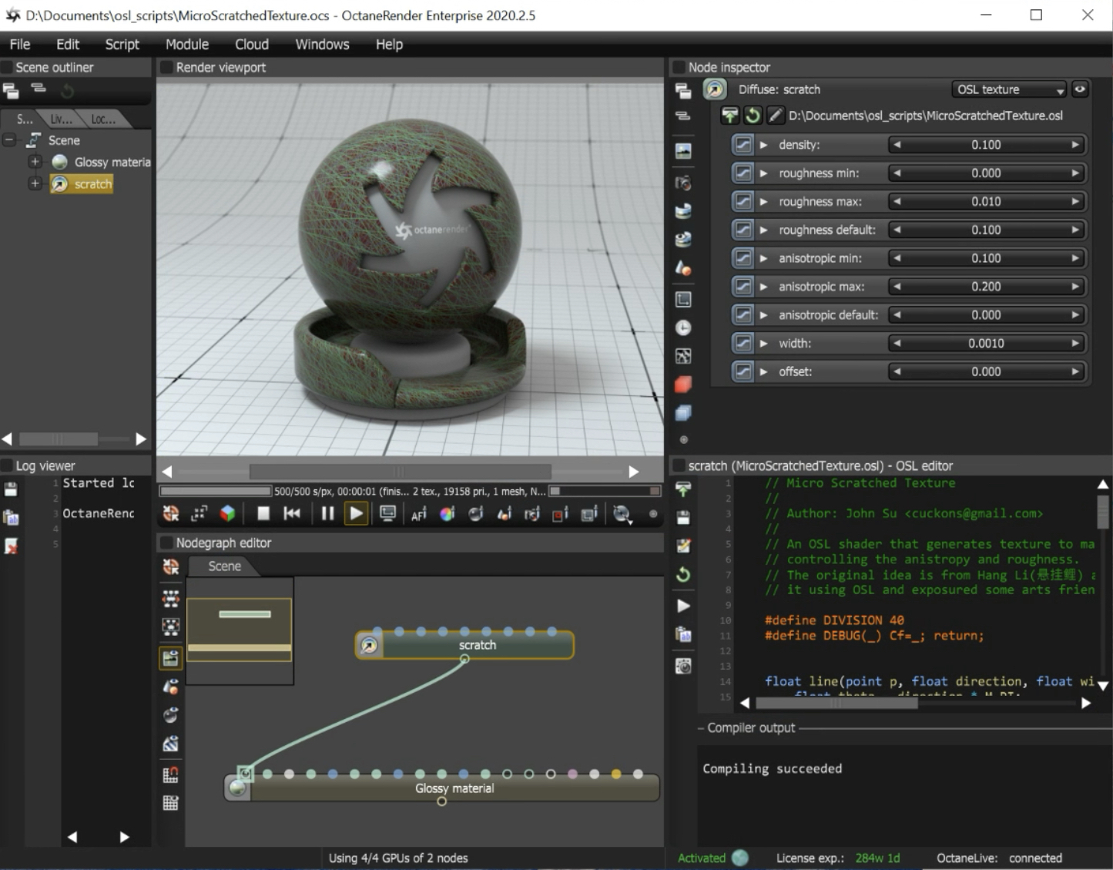Click the clock icon in Node inspector sidebar
This screenshot has width=1113, height=870.
683,328
